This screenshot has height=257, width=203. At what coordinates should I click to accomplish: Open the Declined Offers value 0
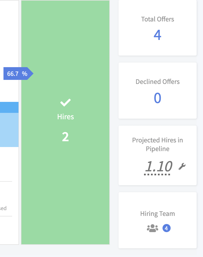pos(157,98)
